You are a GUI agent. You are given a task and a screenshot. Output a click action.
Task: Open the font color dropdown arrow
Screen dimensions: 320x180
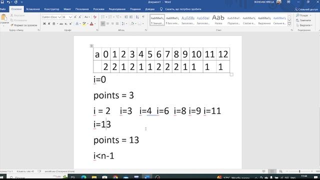(x=95, y=24)
